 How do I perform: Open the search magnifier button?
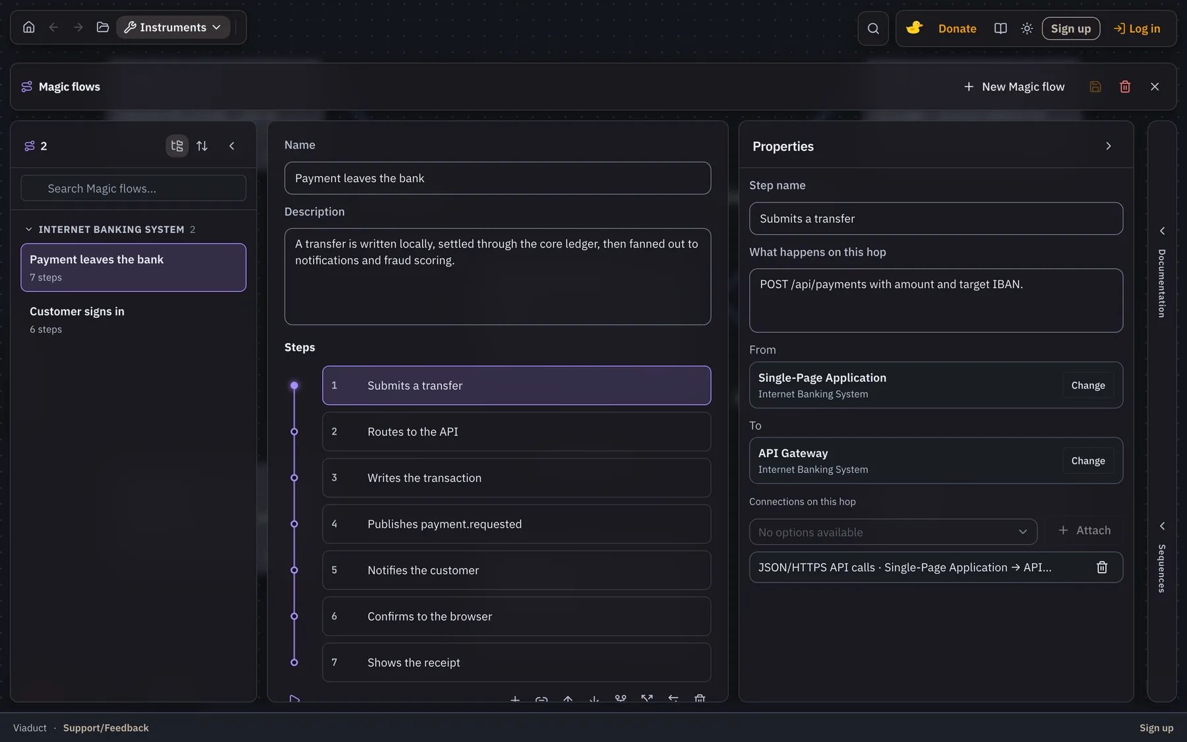(x=873, y=28)
